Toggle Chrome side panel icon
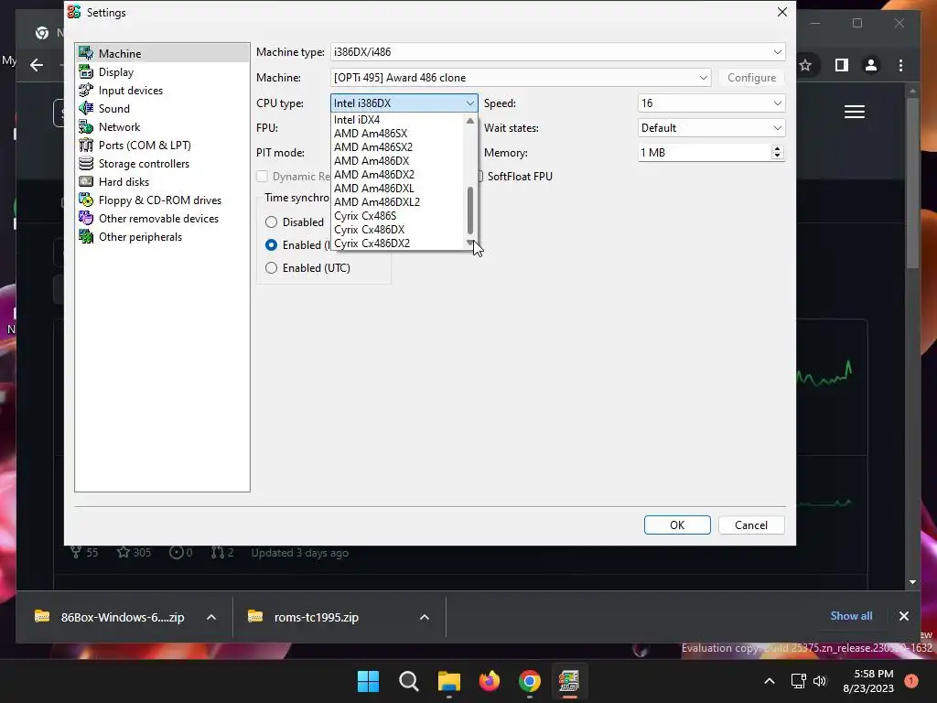Screen dimensions: 937x703 point(842,65)
